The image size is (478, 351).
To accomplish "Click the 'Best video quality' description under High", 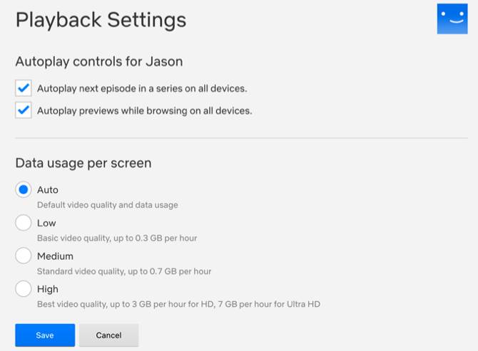I will point(178,304).
